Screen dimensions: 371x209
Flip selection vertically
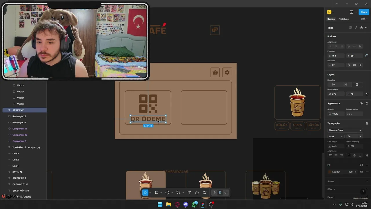[360, 65]
